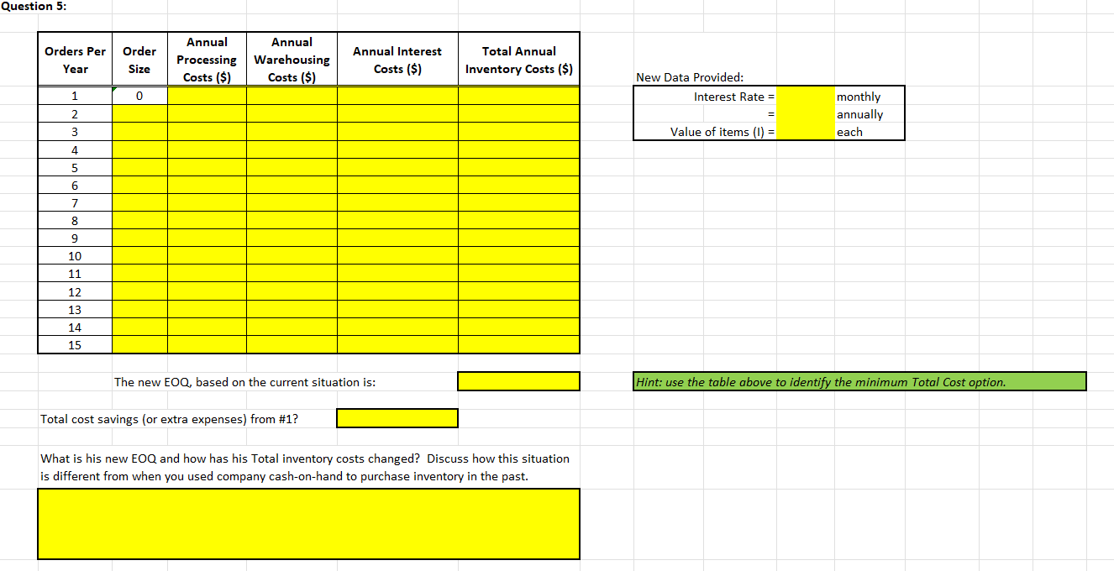
Task: Select Orders Per Year cell with value 13
Action: pyautogui.click(x=75, y=309)
